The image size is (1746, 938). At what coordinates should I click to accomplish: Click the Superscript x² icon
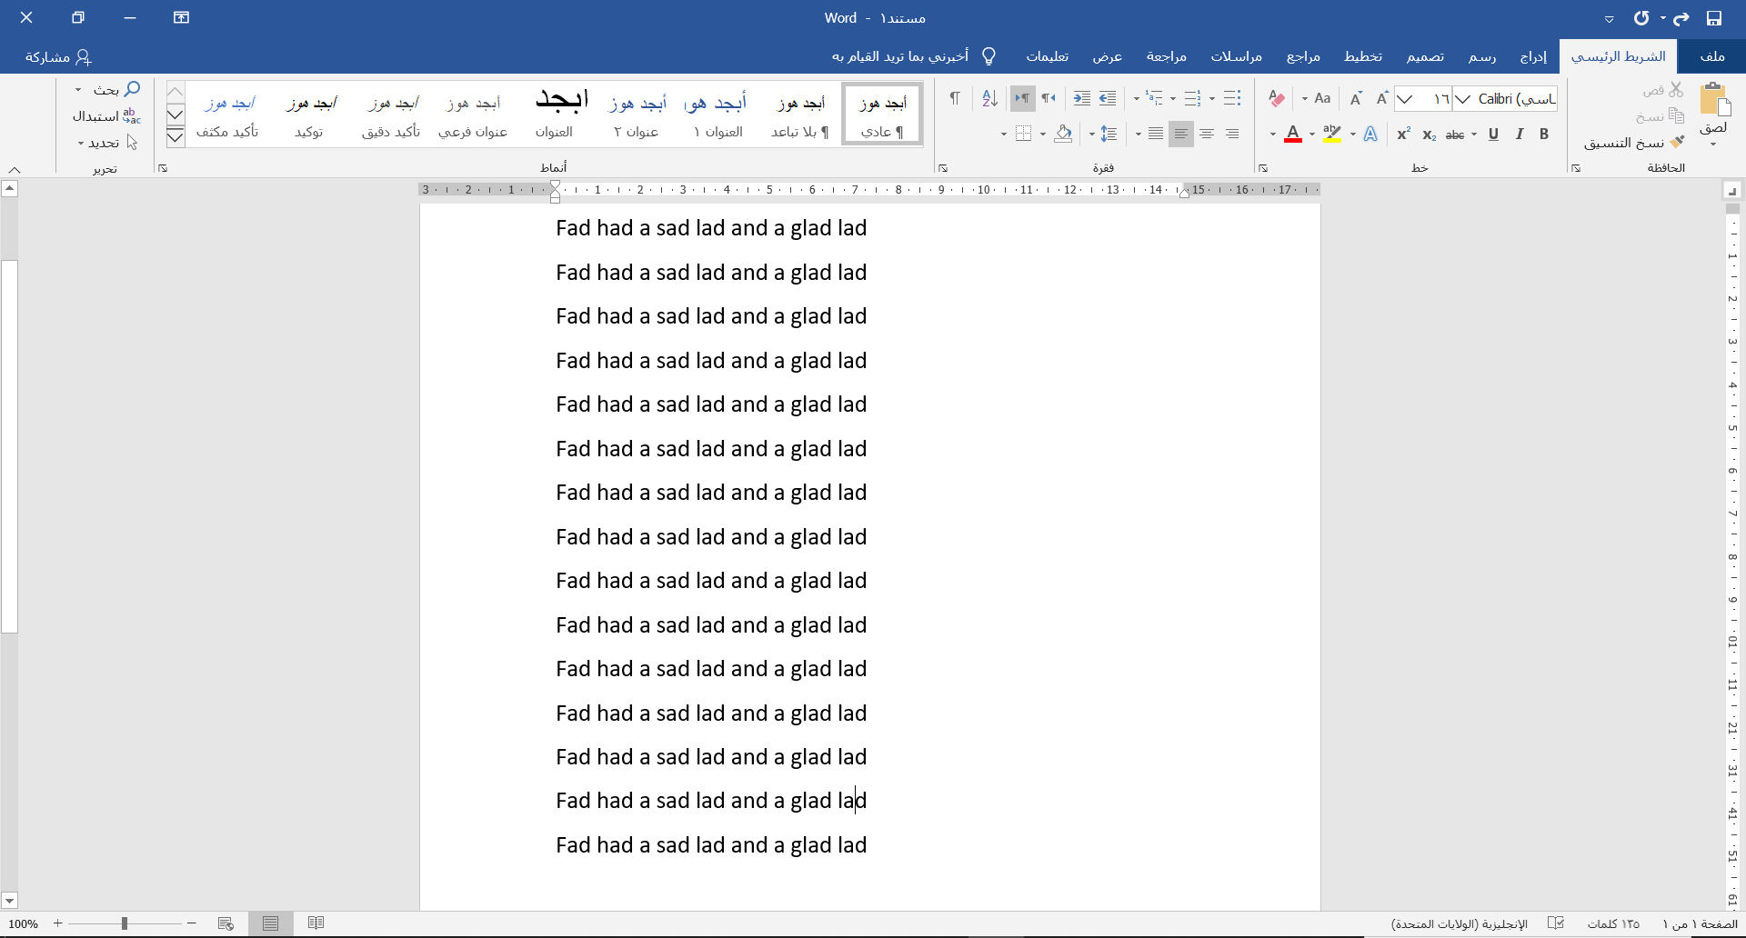click(x=1403, y=135)
